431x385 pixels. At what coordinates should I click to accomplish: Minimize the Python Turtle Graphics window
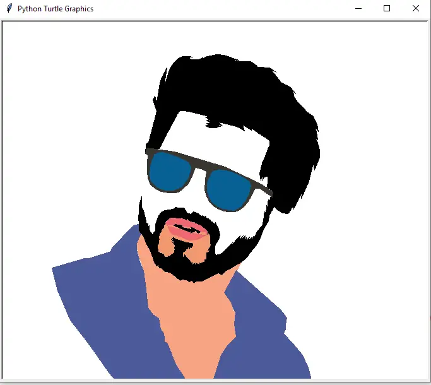point(358,9)
